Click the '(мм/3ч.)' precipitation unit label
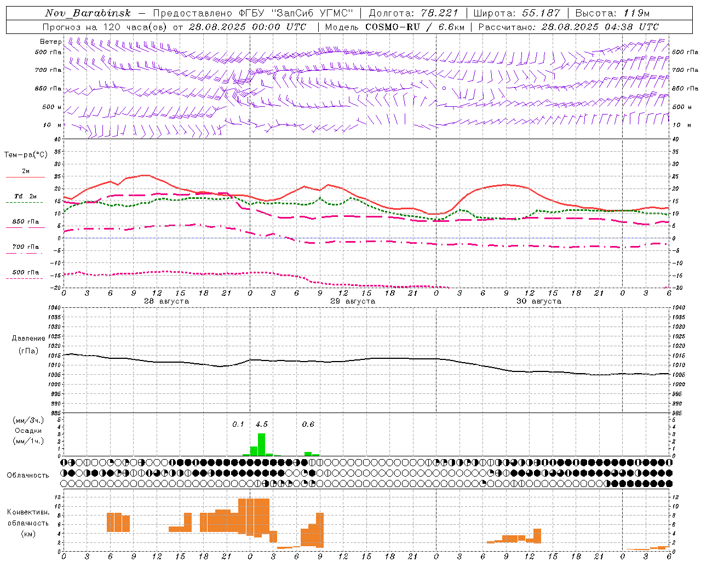Viewport: 701px width, 561px height. [x=28, y=420]
